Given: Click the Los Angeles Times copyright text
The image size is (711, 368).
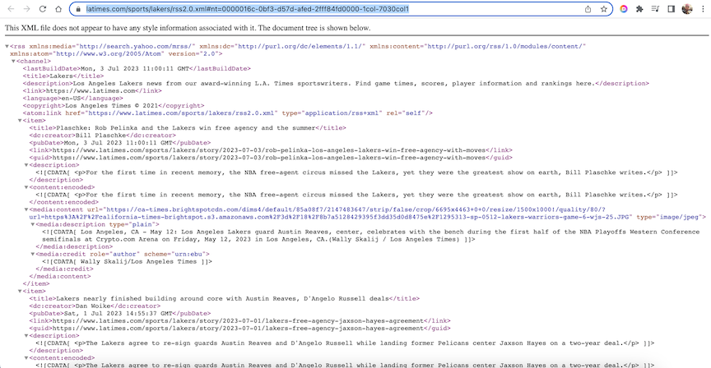Looking at the screenshot, I should point(112,105).
